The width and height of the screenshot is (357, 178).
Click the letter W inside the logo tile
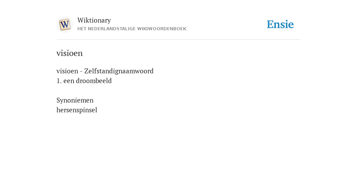pyautogui.click(x=65, y=25)
